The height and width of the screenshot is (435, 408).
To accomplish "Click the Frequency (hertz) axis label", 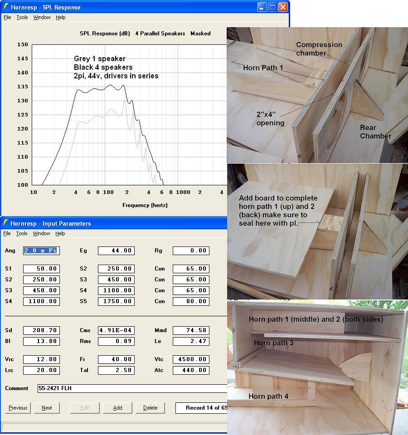I will tap(145, 205).
